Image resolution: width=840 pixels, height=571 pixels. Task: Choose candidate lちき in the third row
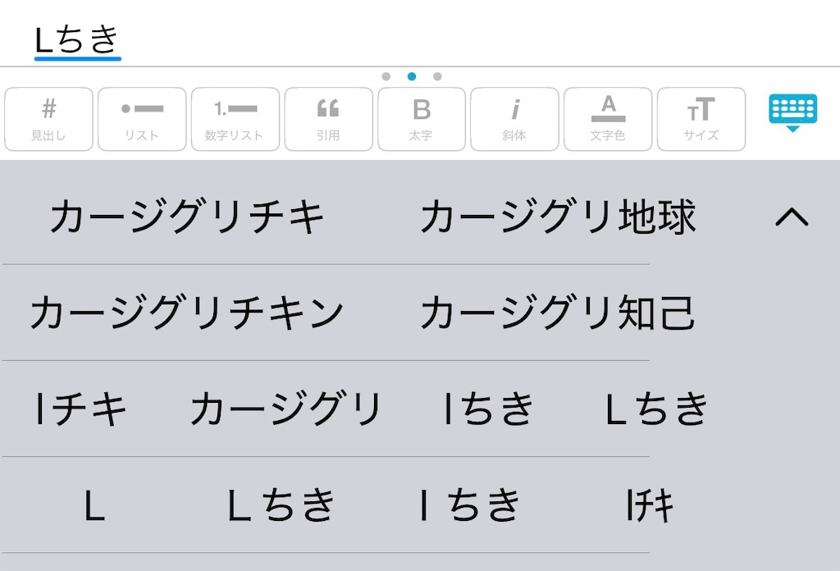tap(489, 409)
